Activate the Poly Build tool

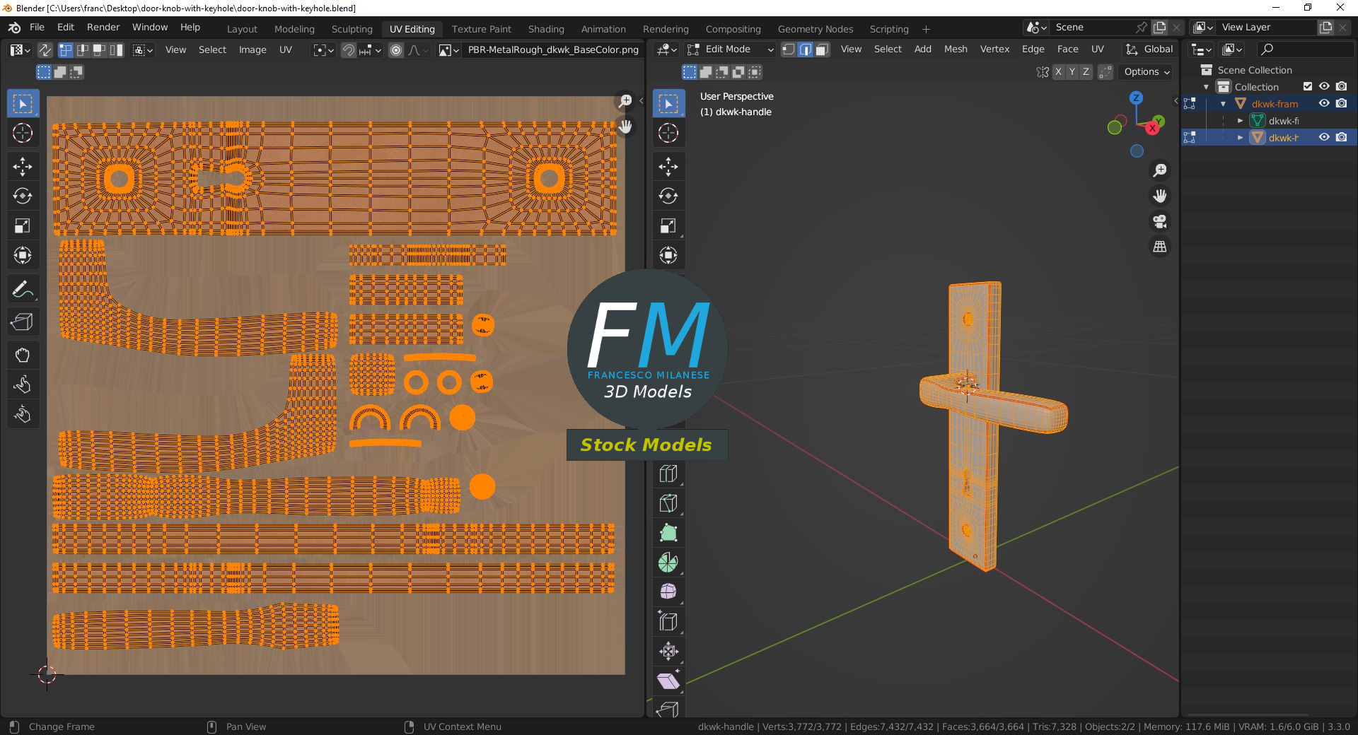click(668, 533)
